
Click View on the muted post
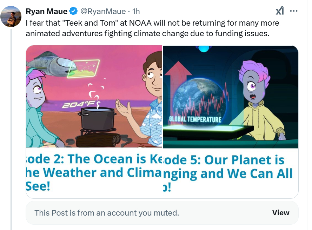click(281, 213)
